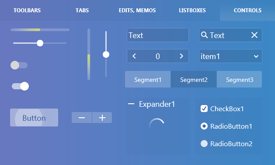Click the magnifier icon in search box

point(204,35)
